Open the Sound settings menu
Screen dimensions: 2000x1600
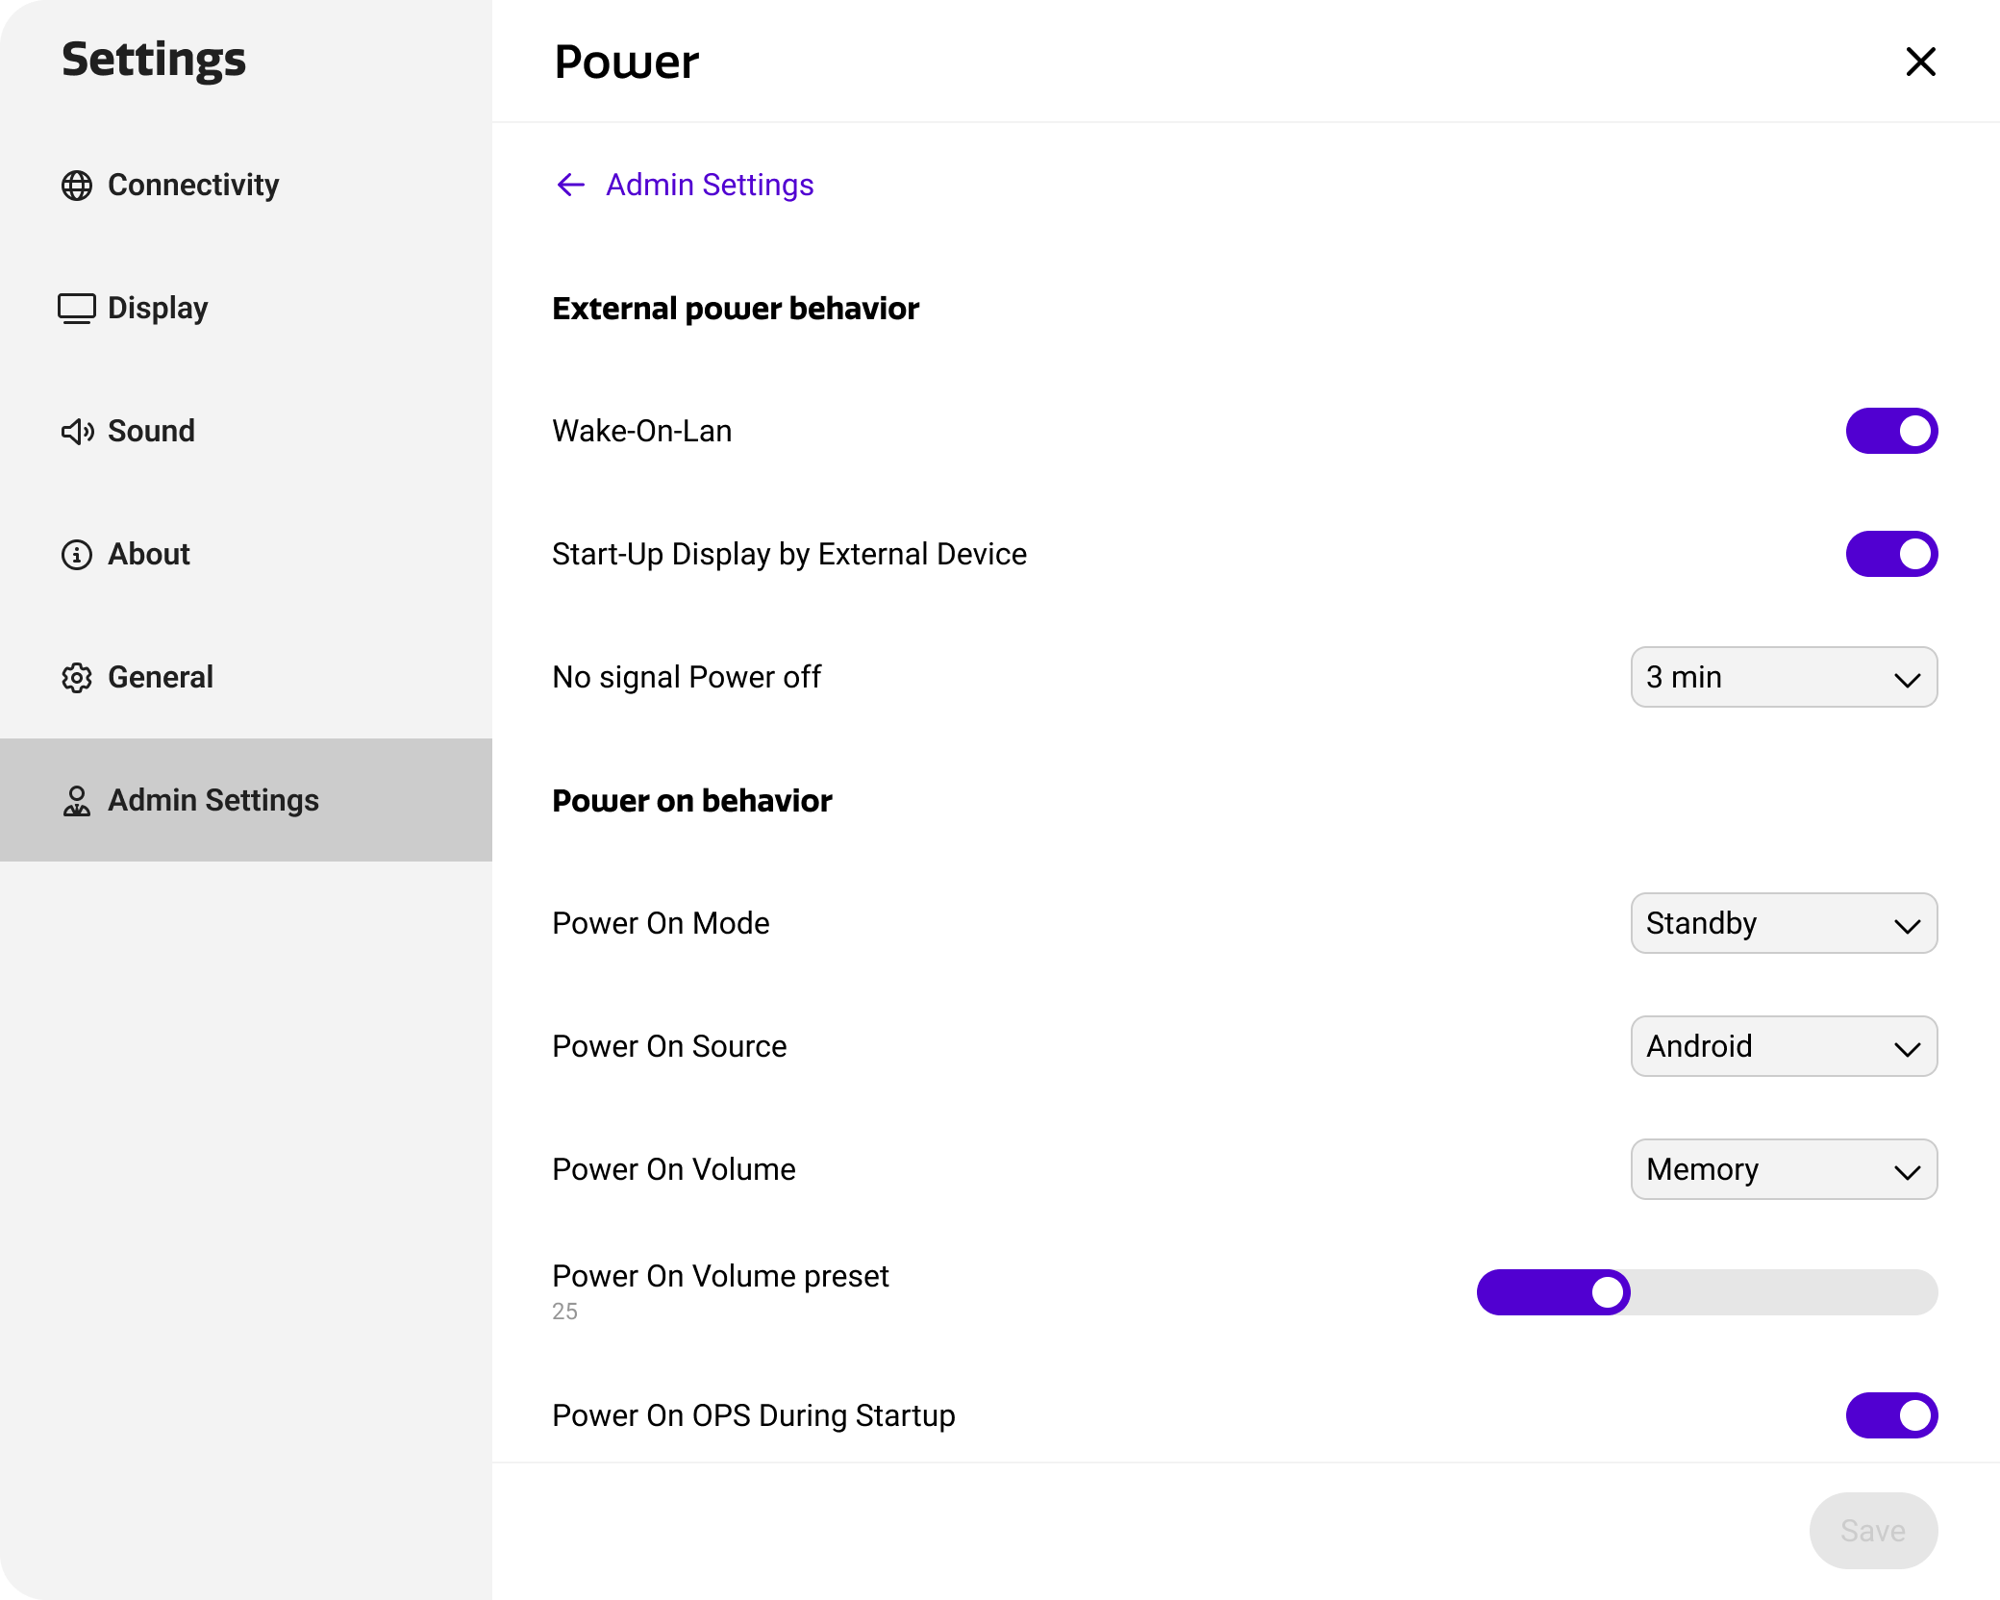click(x=151, y=431)
